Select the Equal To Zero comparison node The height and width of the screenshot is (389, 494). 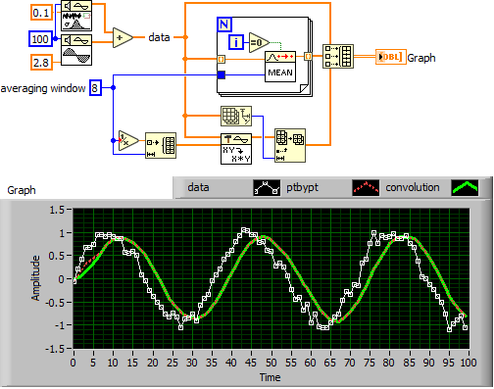(x=259, y=42)
